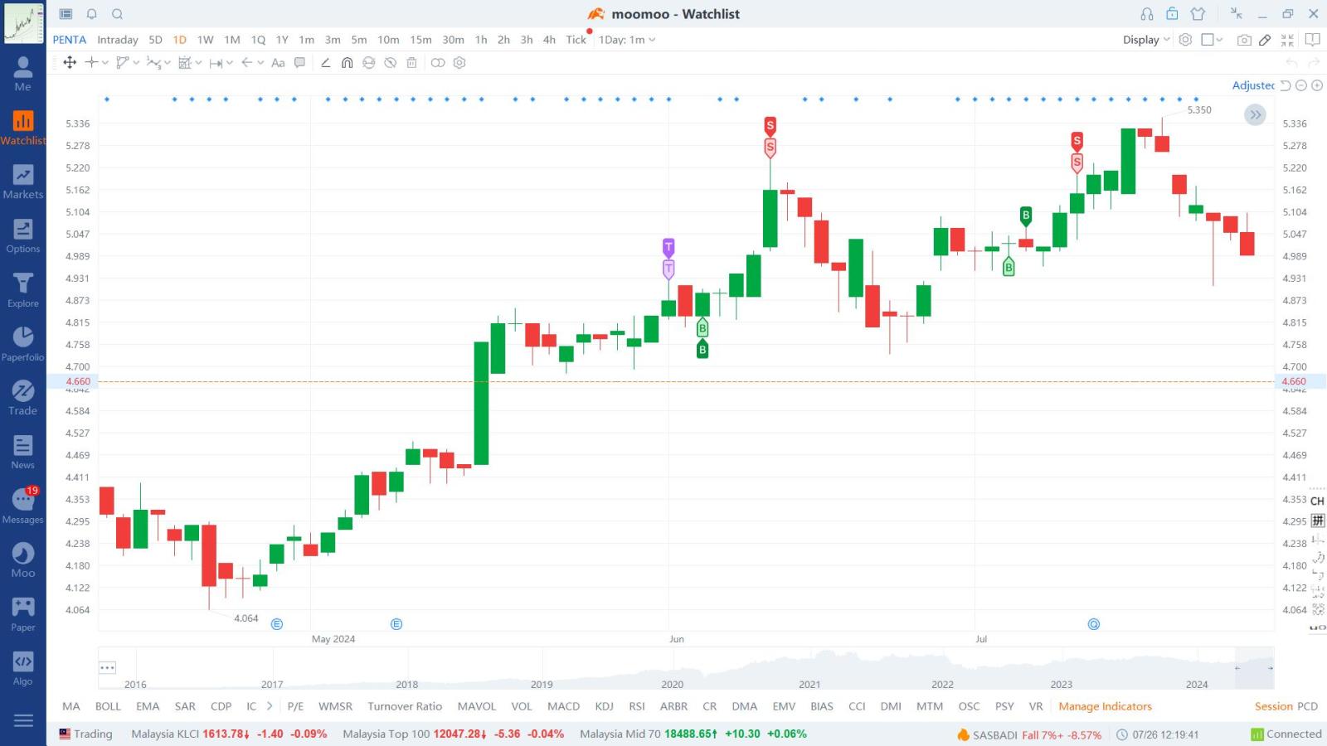Toggle compact window mode arrows icon
Viewport: 1327px width, 746px height.
click(x=1237, y=14)
